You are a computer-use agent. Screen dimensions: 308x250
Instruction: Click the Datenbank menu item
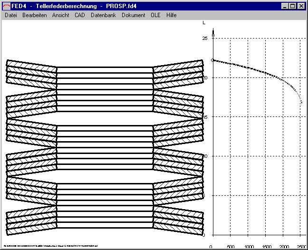pyautogui.click(x=103, y=15)
